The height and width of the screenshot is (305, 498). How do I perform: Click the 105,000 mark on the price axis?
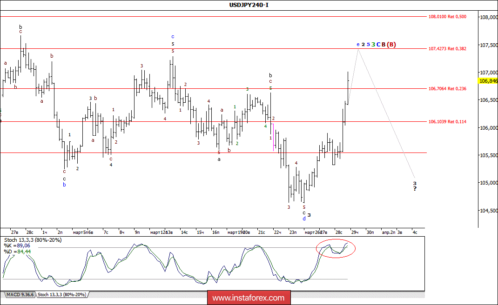point(488,183)
